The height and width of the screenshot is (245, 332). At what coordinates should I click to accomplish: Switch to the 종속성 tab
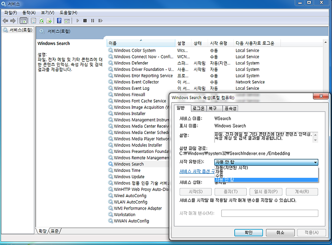[x=231, y=108]
